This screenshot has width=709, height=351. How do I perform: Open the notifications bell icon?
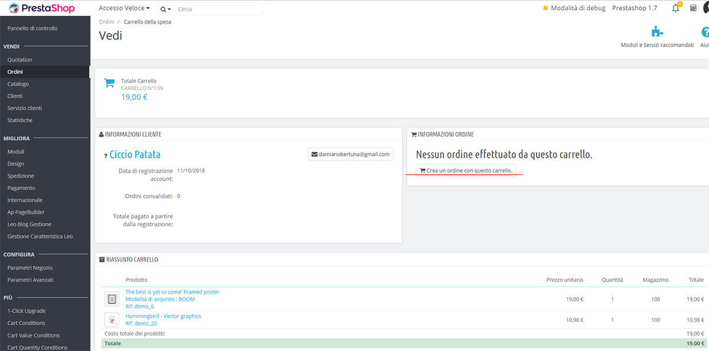(675, 8)
